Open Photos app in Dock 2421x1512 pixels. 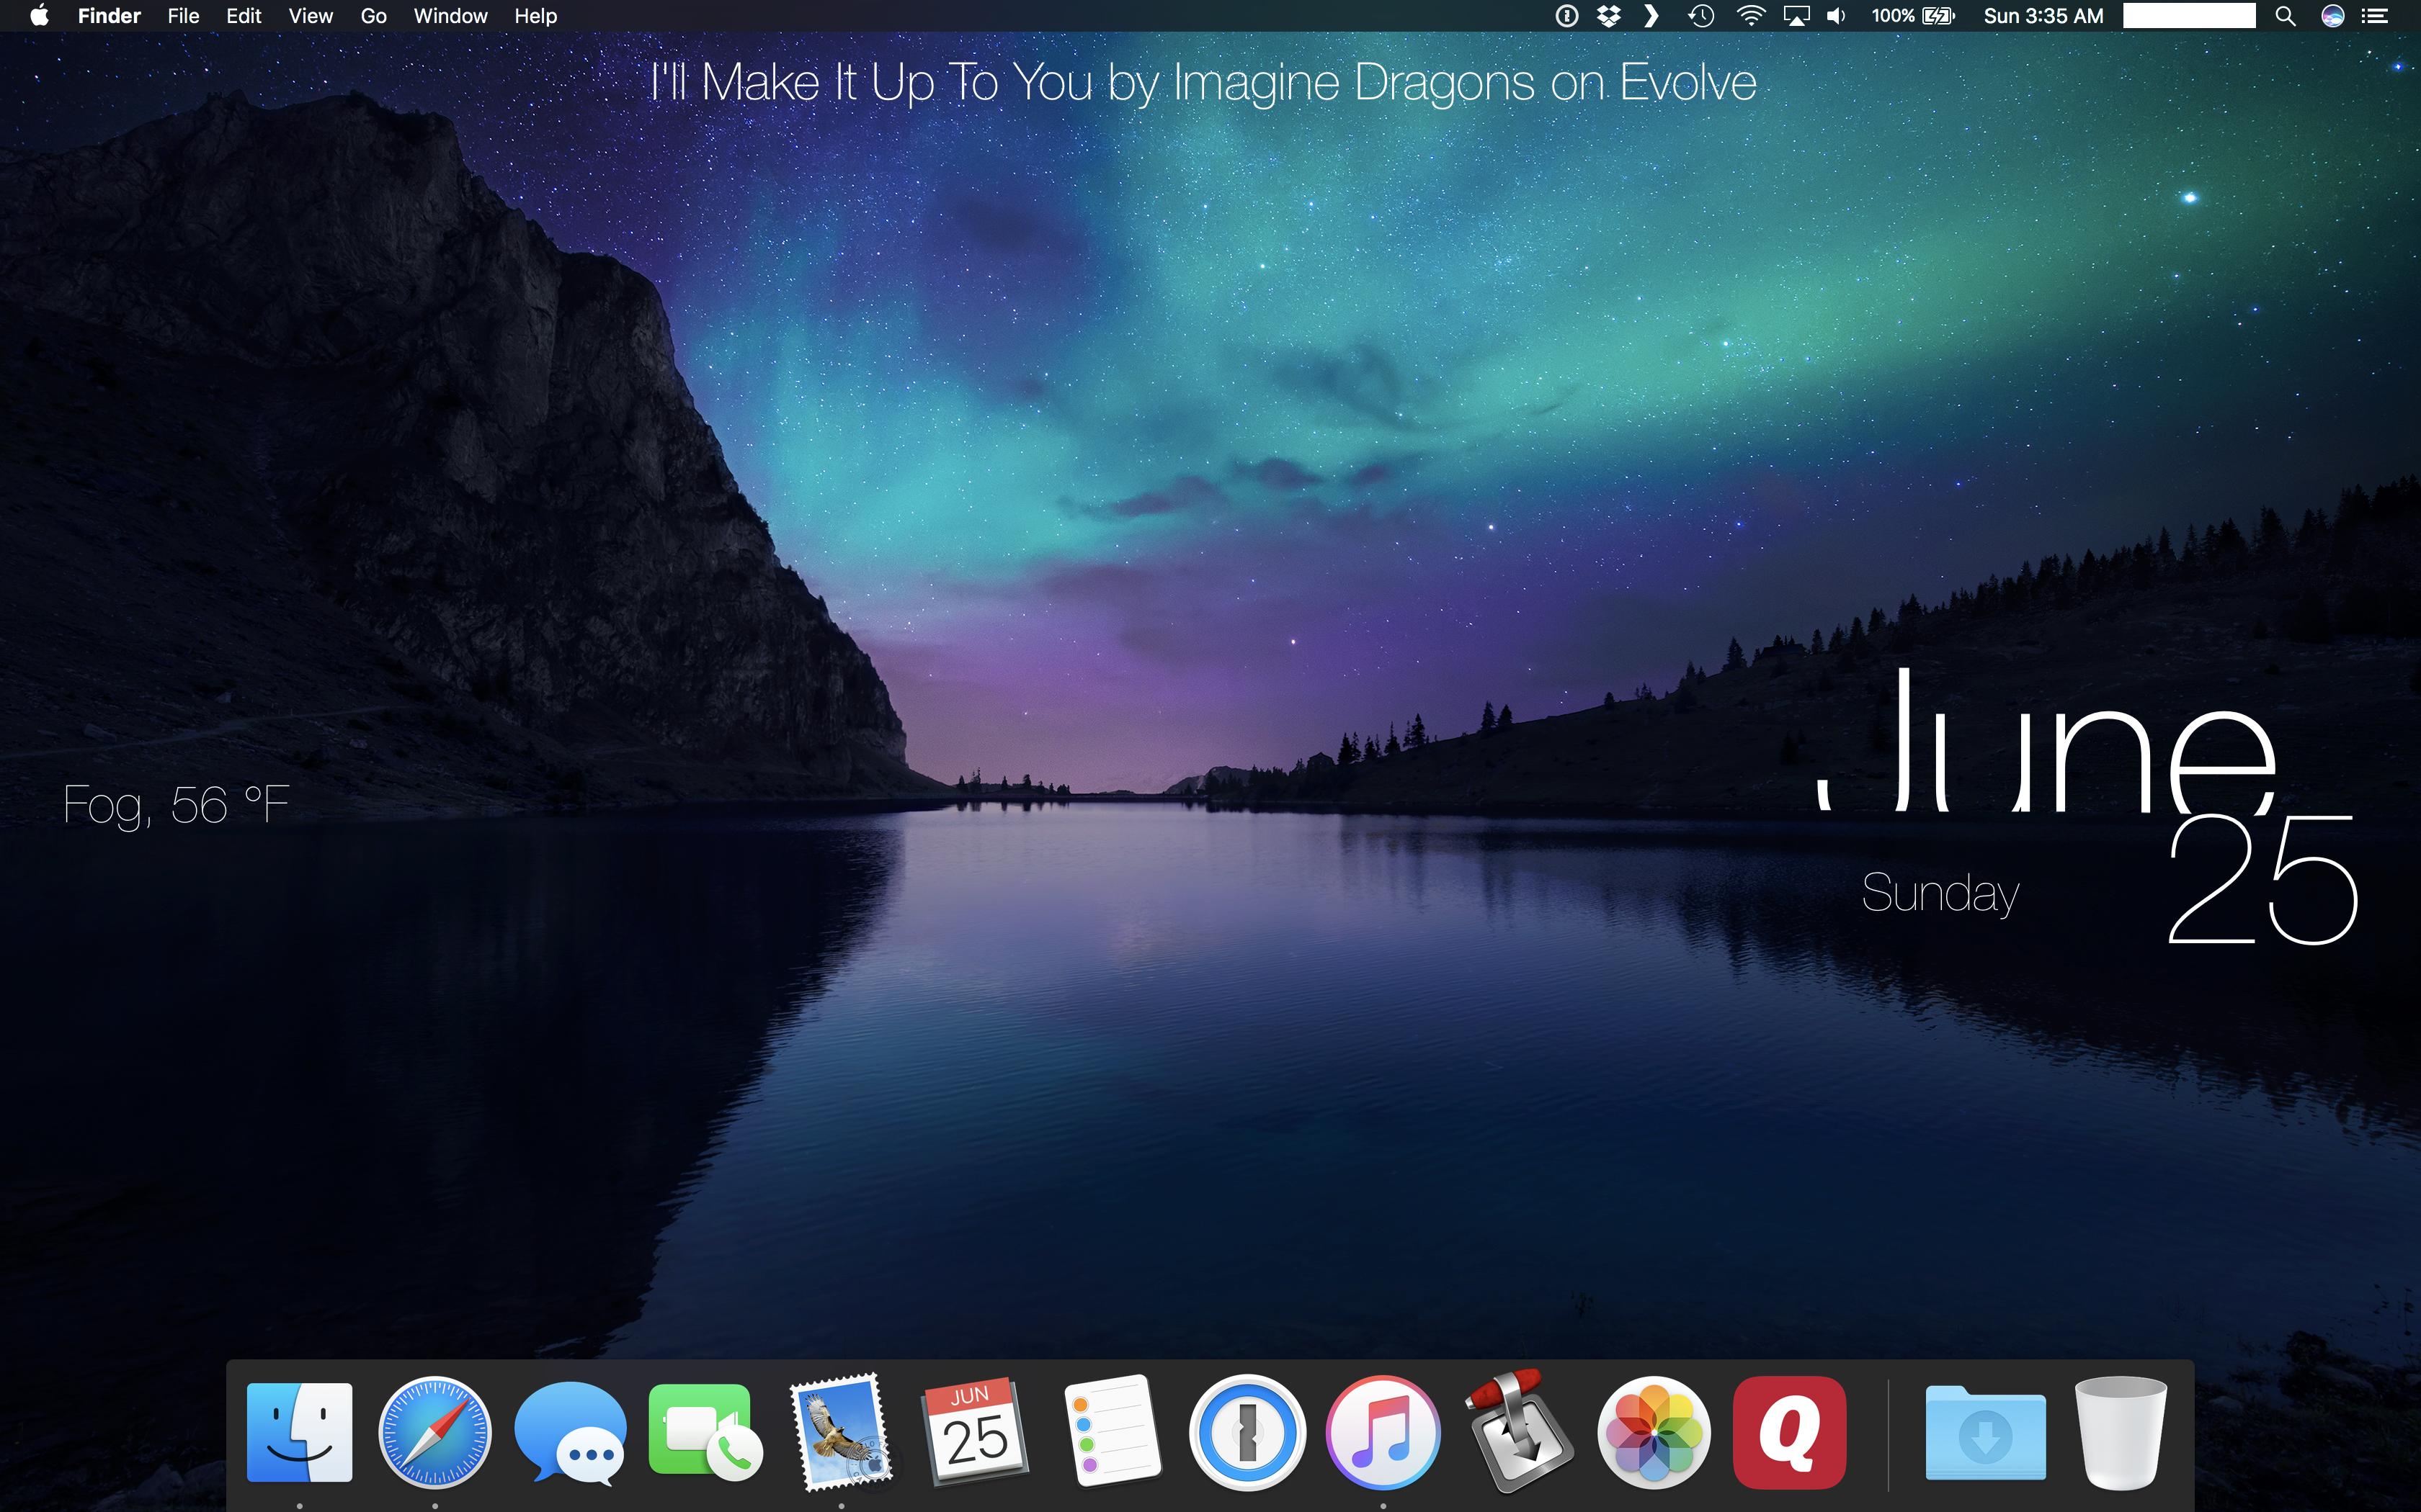[x=1653, y=1432]
